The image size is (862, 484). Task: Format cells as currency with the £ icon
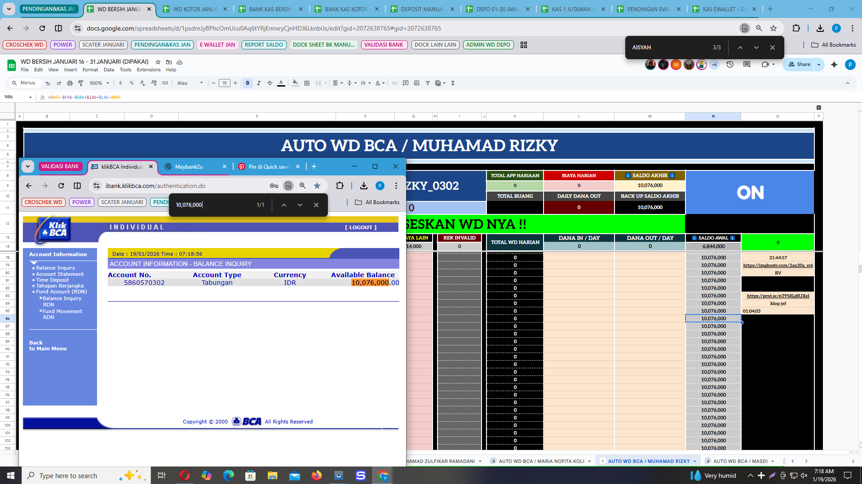click(120, 83)
